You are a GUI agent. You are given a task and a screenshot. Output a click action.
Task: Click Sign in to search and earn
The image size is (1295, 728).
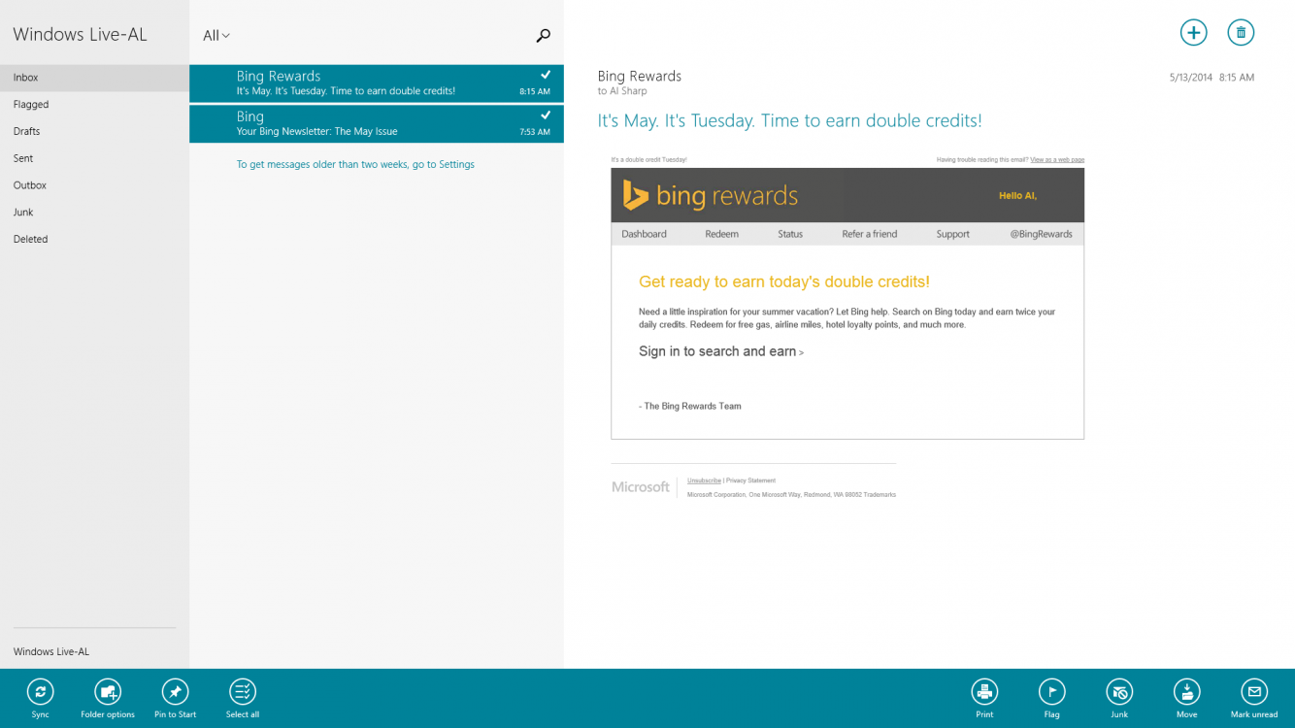721,351
